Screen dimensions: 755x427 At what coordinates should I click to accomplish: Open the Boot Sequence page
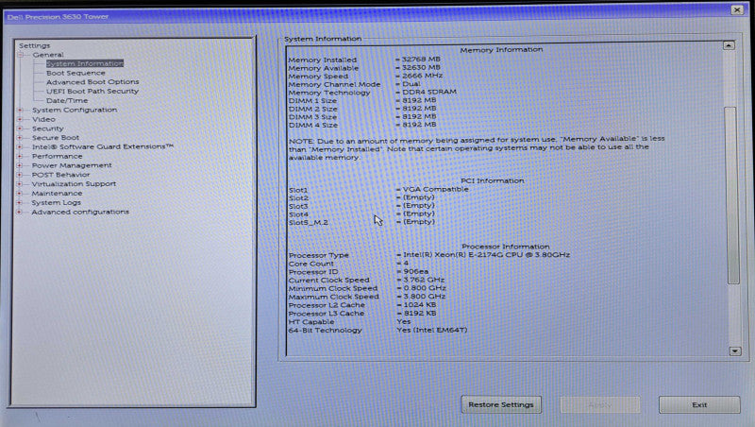(75, 73)
